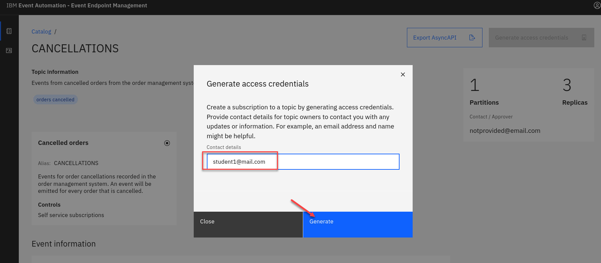Click the IBM Event Automation header title
This screenshot has height=263, width=601.
tap(77, 5)
